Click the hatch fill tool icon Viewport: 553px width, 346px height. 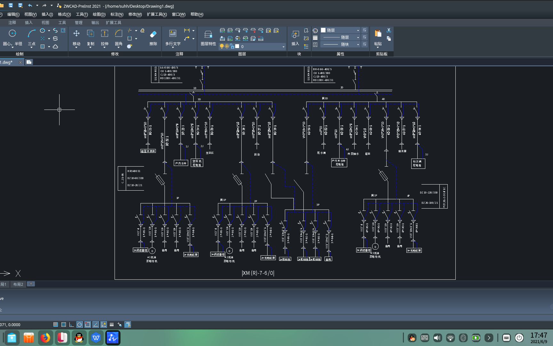[x=42, y=46]
